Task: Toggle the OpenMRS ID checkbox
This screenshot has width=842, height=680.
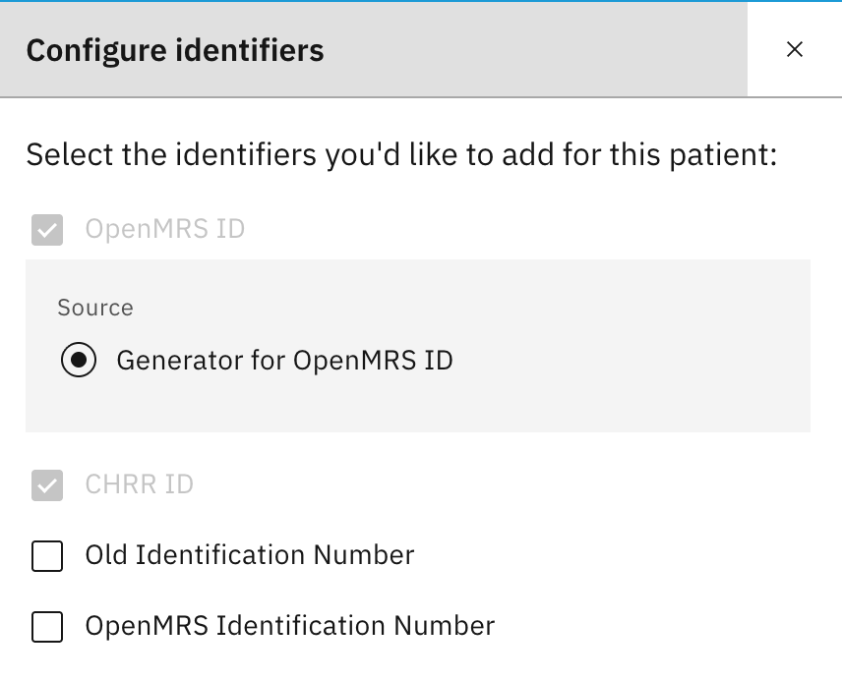Action: tap(47, 230)
